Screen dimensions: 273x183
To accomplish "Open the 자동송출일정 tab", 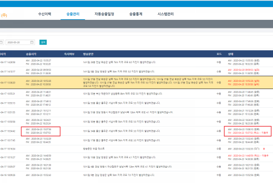I will 104,14.
